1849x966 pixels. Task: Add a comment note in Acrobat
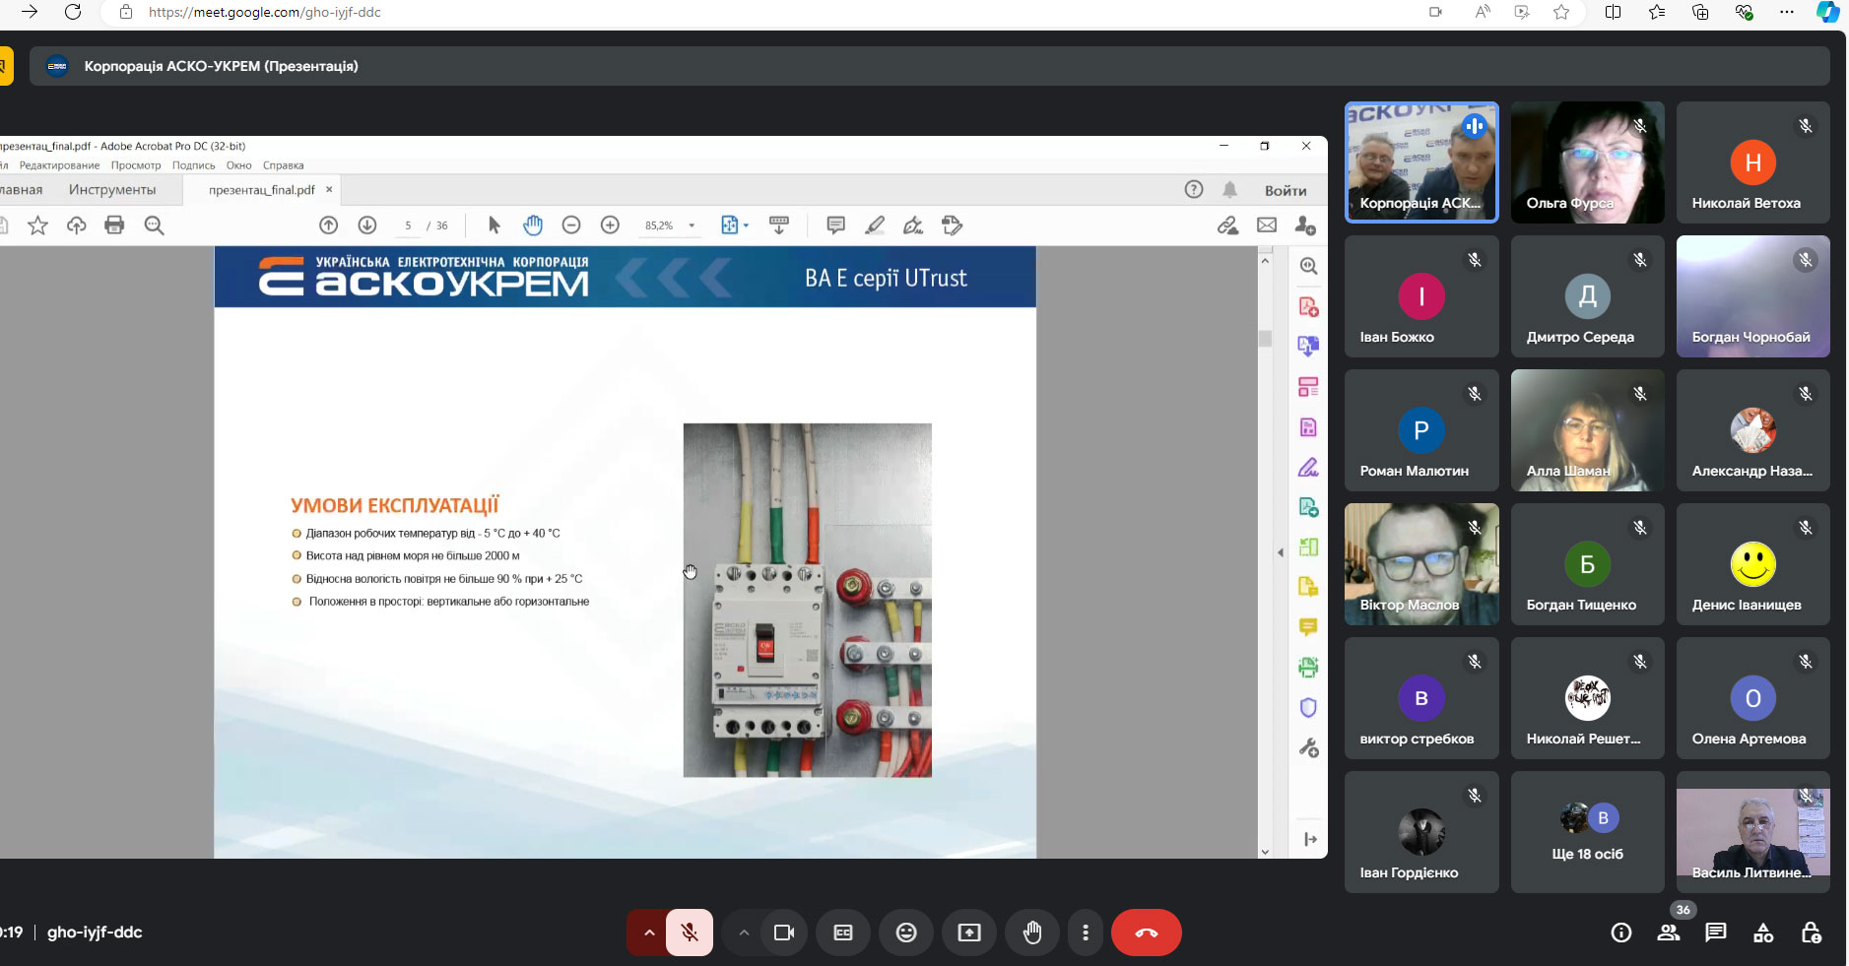836,225
